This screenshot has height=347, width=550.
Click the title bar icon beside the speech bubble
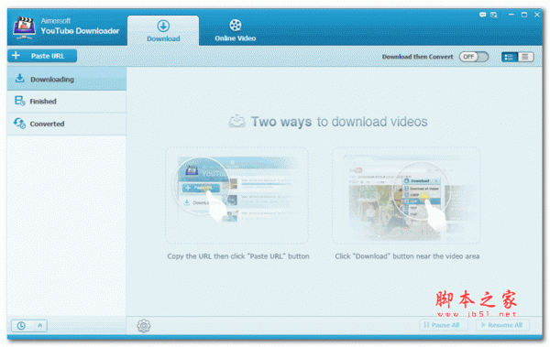coord(494,15)
